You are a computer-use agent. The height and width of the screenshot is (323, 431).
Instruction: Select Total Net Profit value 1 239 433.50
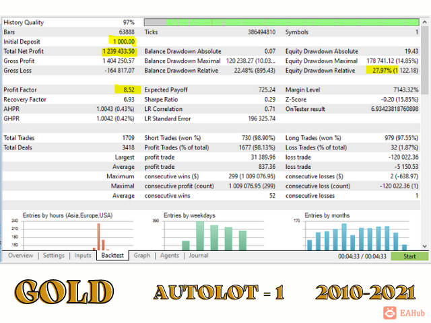(119, 51)
